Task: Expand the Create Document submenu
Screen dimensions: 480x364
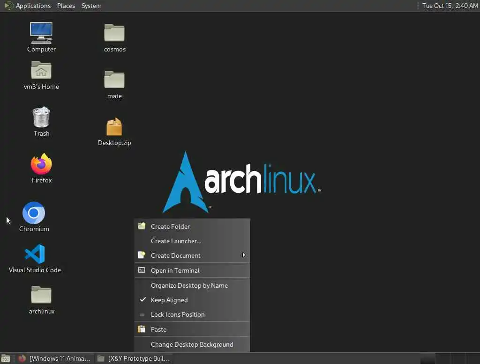Action: click(192, 255)
